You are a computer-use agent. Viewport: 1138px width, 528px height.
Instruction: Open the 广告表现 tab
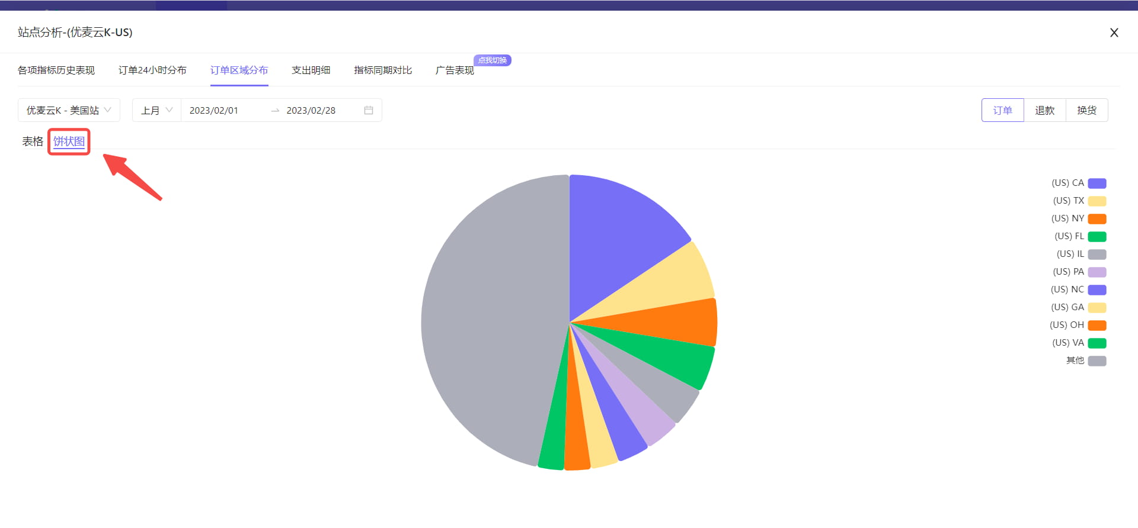point(455,70)
